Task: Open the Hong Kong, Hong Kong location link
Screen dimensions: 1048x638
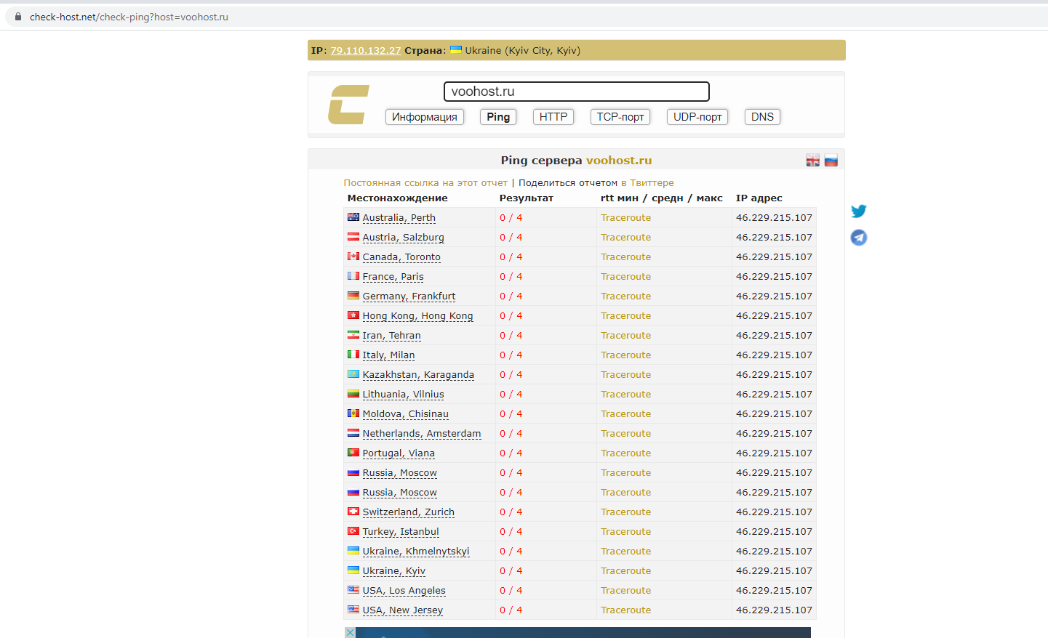Action: 418,316
